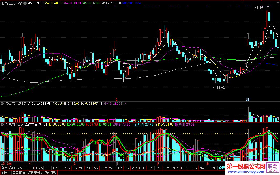Click the 33.92 low price label
This screenshot has height=175, width=280.
tap(221, 88)
